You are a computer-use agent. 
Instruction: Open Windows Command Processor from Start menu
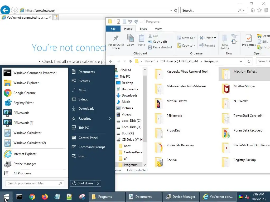(x=35, y=73)
